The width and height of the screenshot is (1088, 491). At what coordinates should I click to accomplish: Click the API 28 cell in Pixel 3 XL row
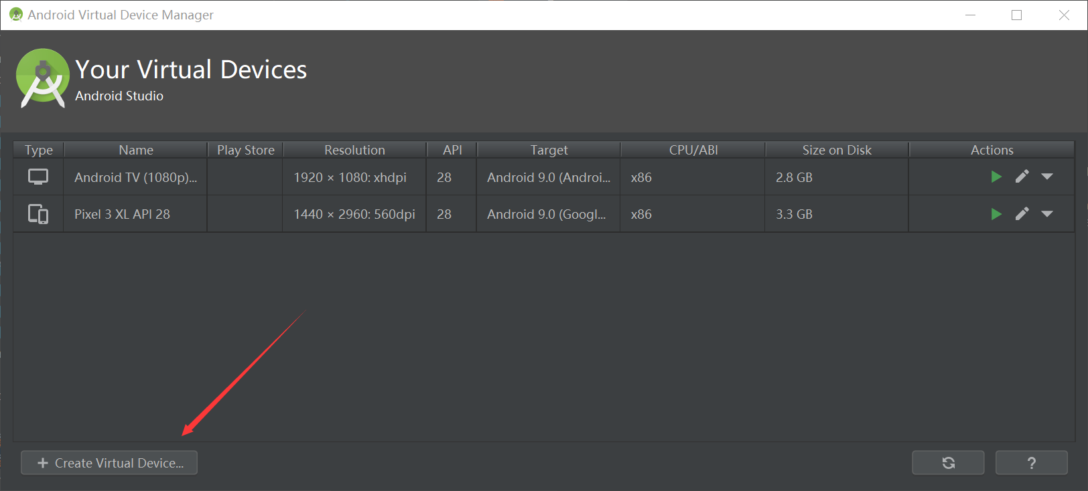tap(452, 214)
